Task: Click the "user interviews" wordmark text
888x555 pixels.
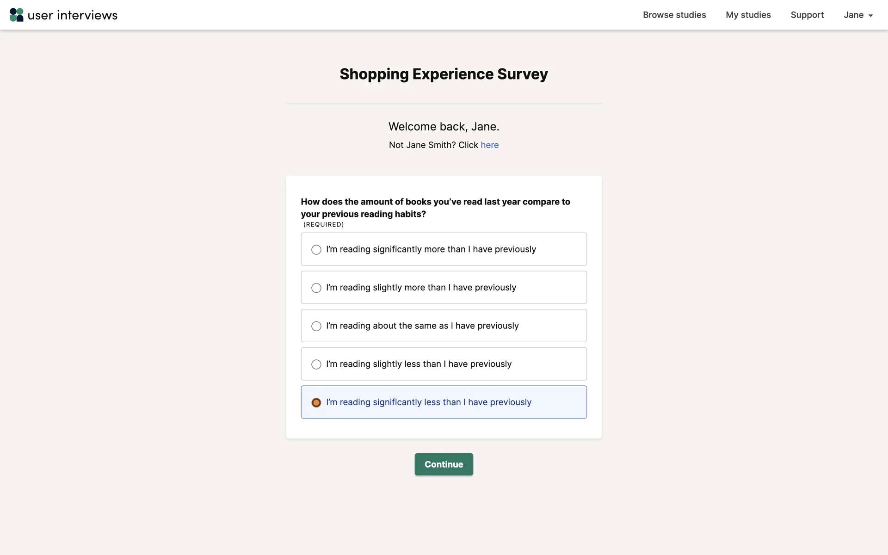Action: [x=73, y=15]
